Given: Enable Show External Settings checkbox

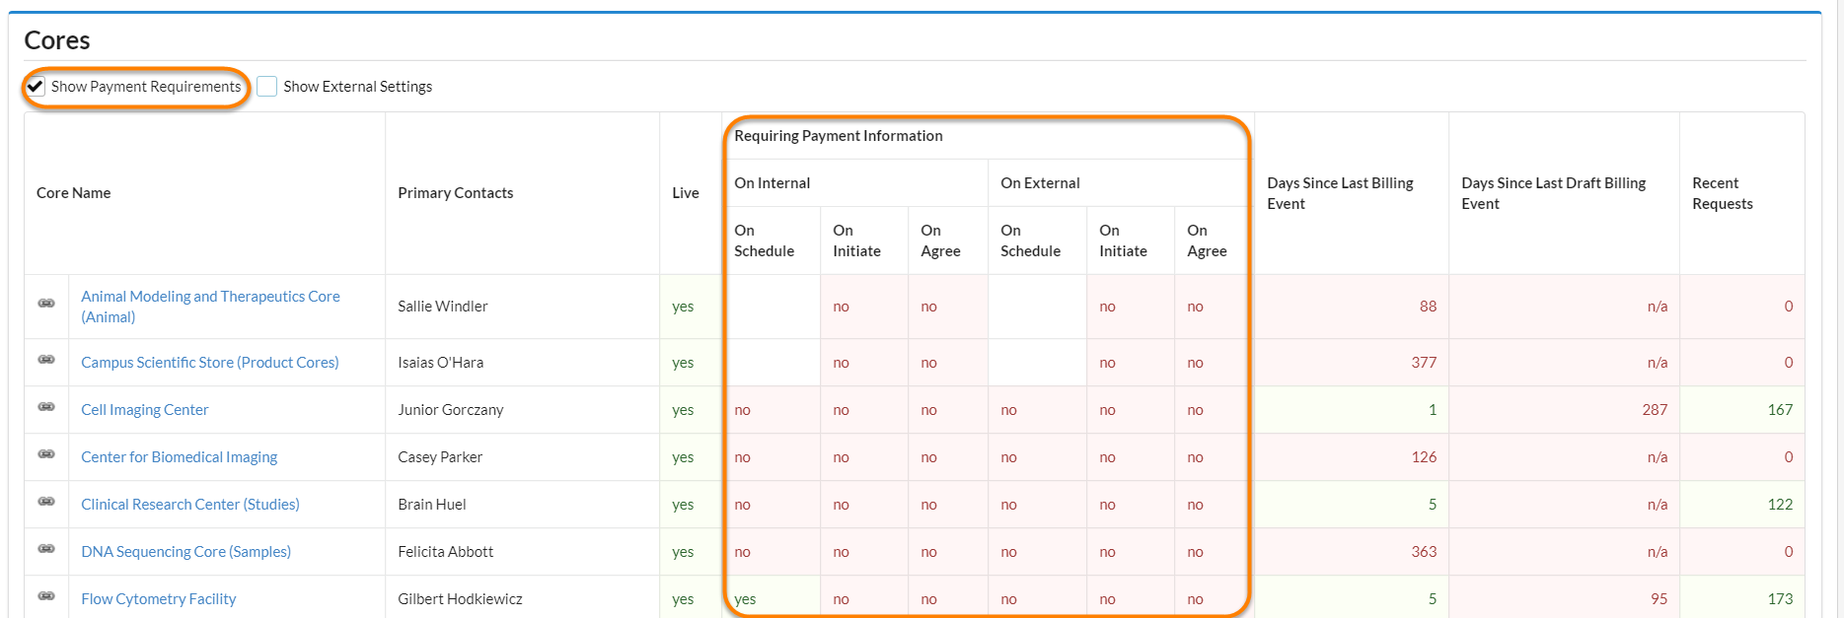Looking at the screenshot, I should [267, 87].
